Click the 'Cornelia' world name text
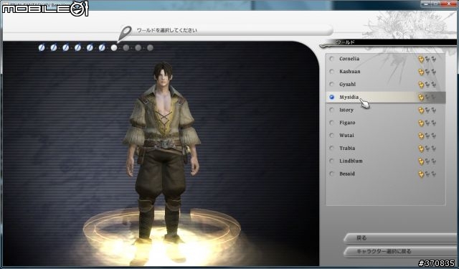Image resolution: width=459 pixels, height=269 pixels. [349, 59]
